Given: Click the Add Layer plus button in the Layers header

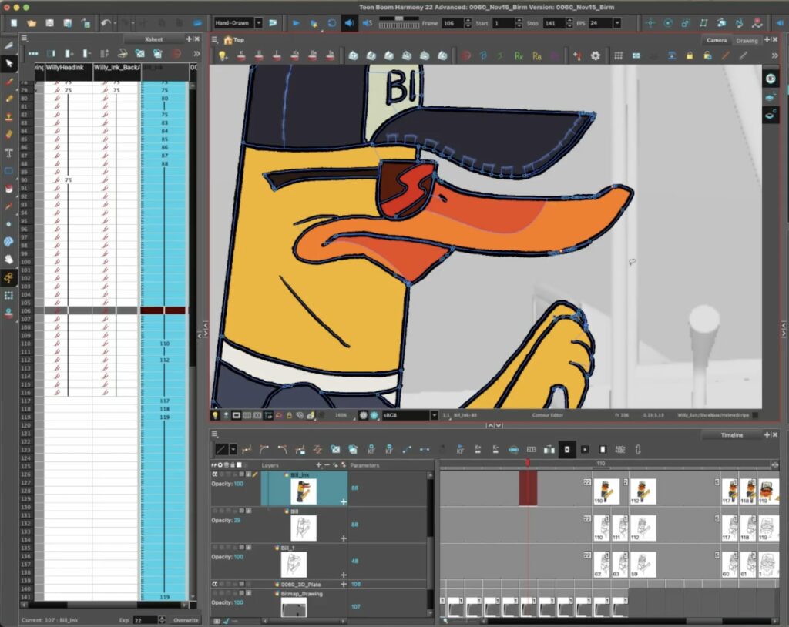Looking at the screenshot, I should [318, 465].
